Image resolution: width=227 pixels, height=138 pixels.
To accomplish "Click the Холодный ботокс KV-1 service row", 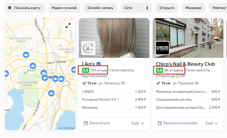I will [114, 100].
